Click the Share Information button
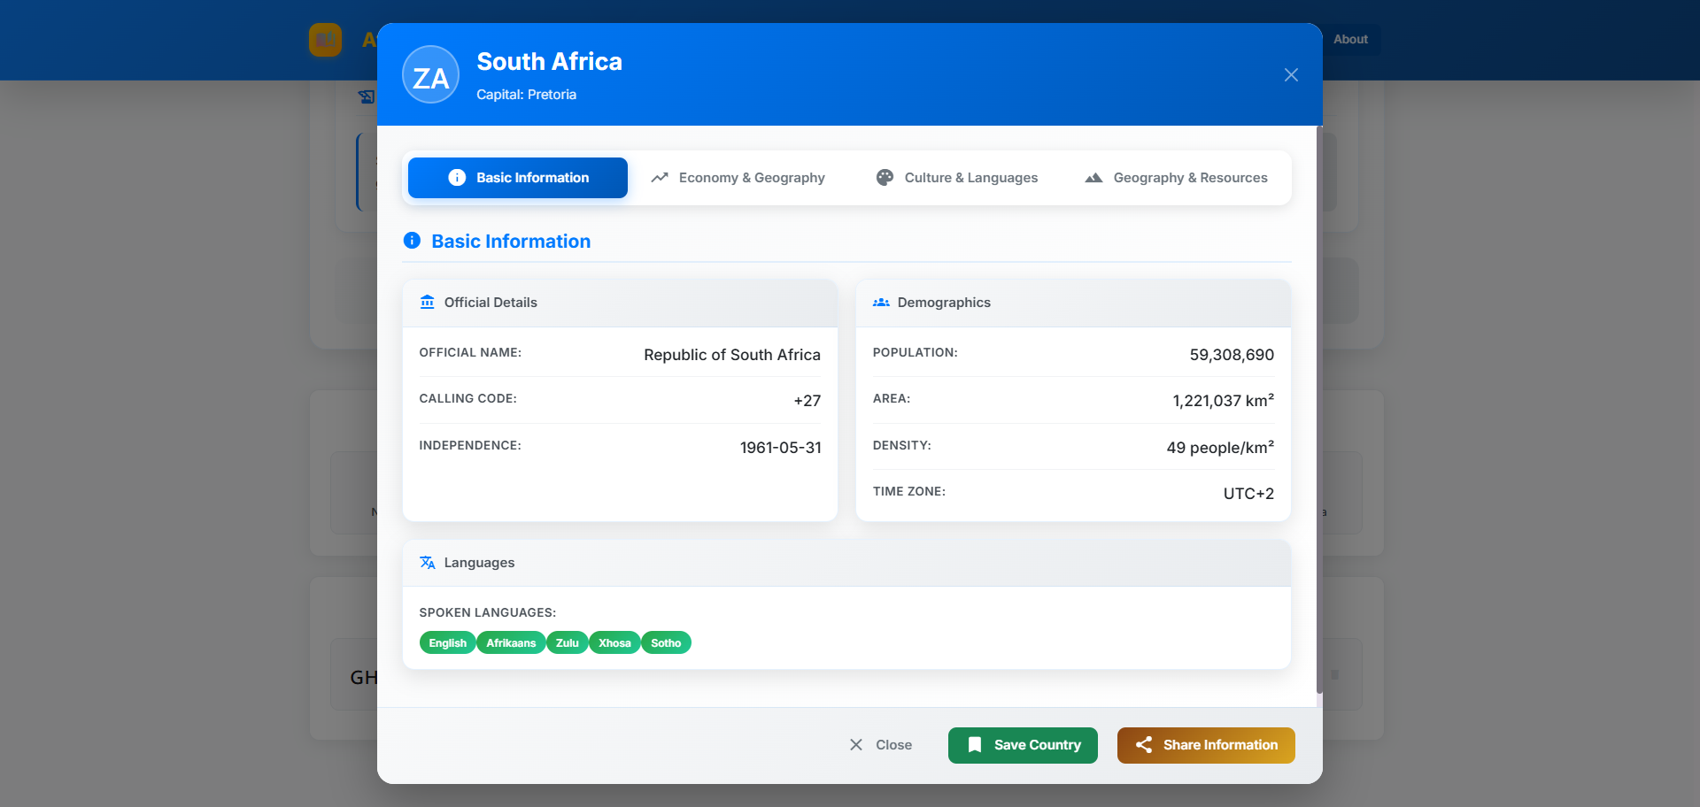This screenshot has width=1700, height=807. click(x=1205, y=745)
